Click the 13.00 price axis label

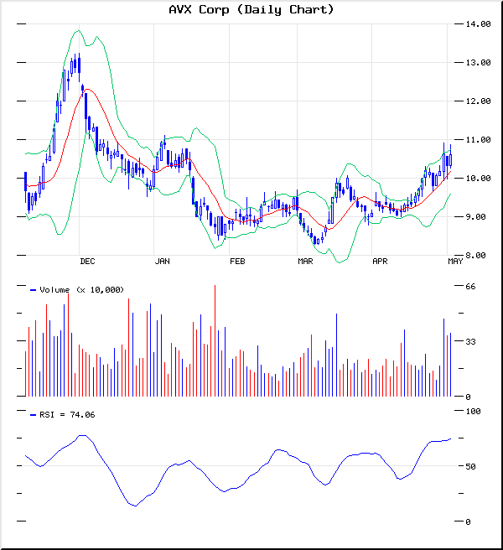point(478,62)
